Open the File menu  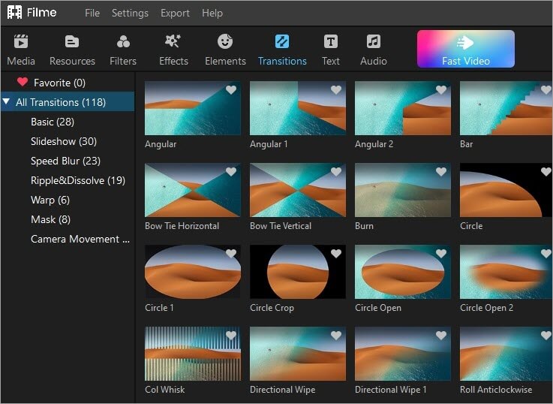point(92,13)
